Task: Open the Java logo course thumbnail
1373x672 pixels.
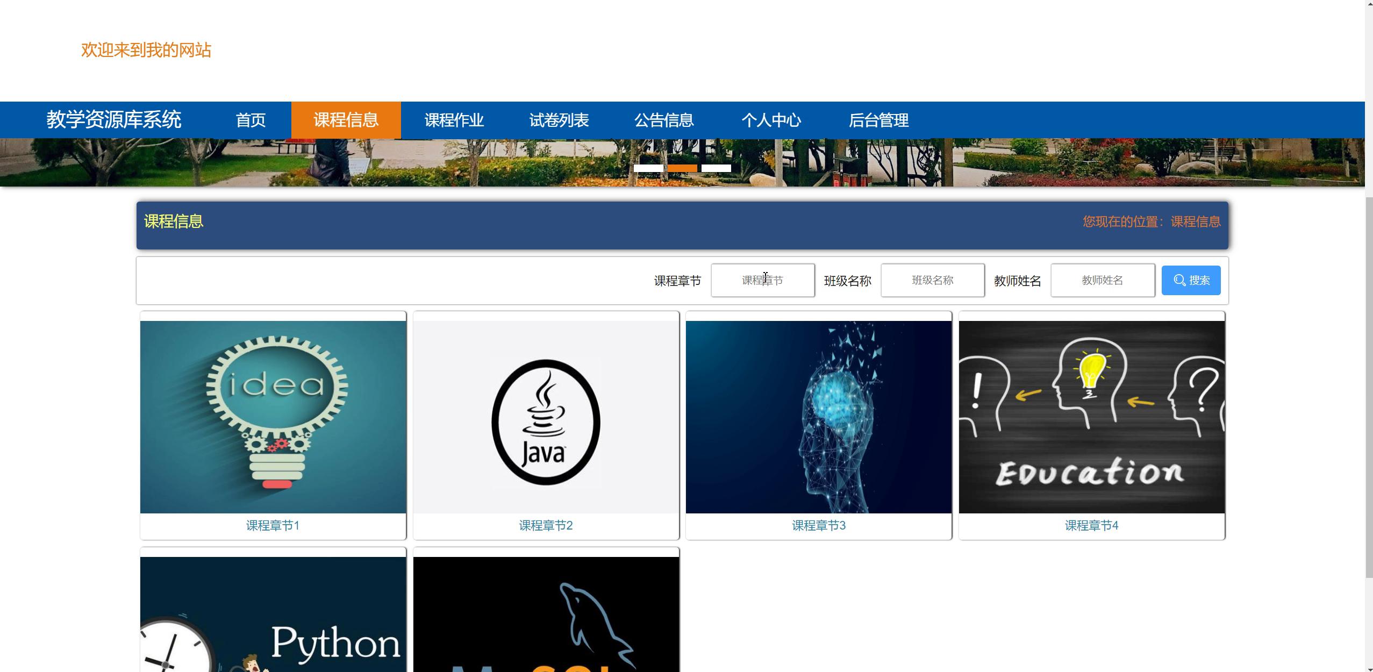Action: click(546, 417)
